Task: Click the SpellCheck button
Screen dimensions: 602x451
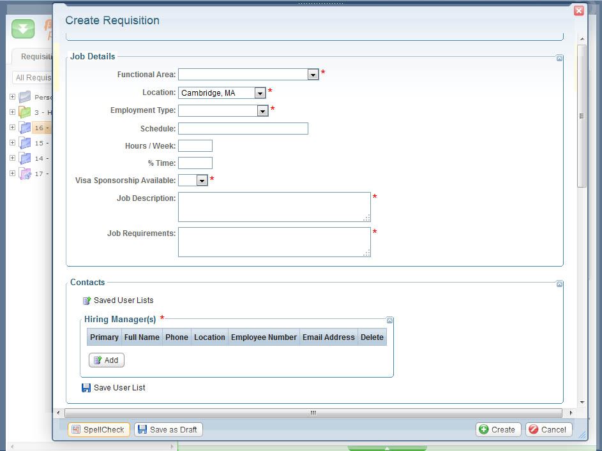Action: click(x=98, y=430)
